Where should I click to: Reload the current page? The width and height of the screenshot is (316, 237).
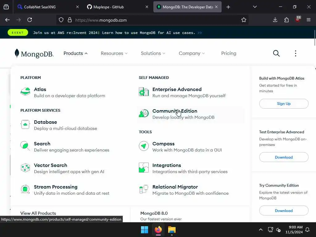30,20
